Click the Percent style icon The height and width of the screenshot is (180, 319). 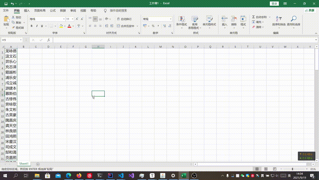coord(153,26)
